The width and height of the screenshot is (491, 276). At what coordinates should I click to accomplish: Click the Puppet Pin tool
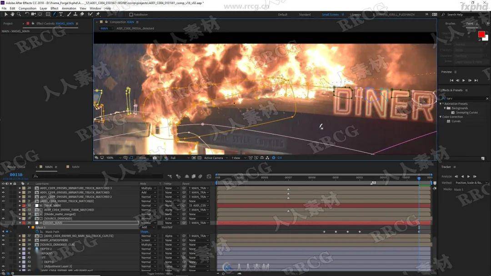(98, 14)
